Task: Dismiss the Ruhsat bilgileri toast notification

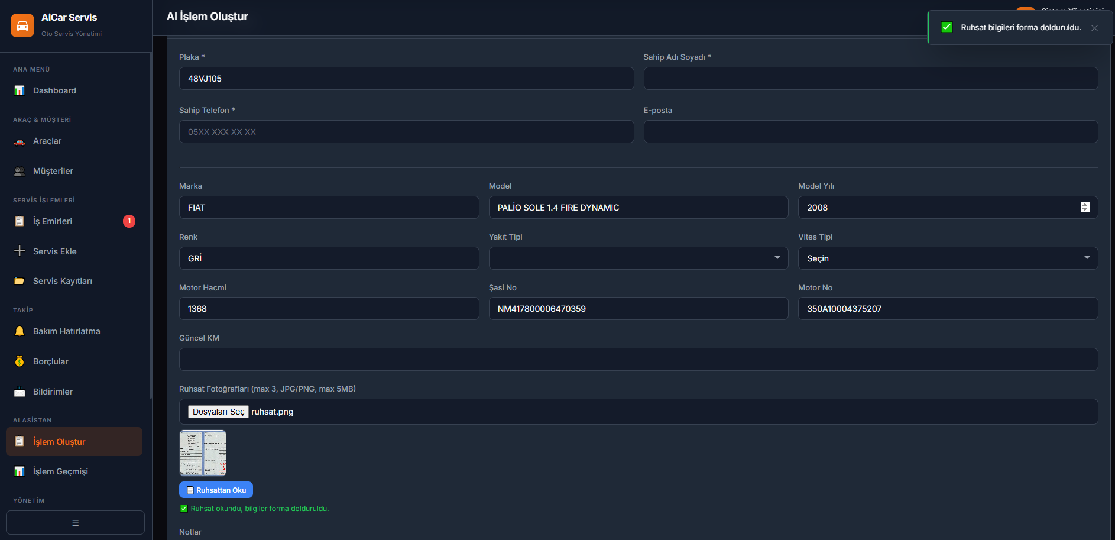Action: click(x=1094, y=28)
